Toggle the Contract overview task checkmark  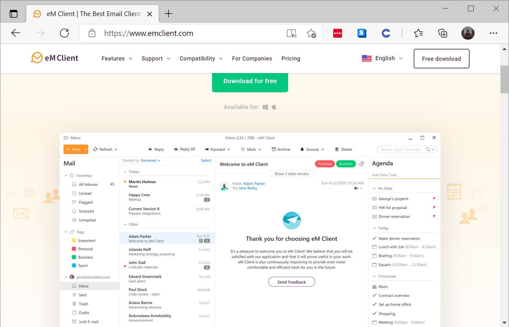tap(374, 295)
